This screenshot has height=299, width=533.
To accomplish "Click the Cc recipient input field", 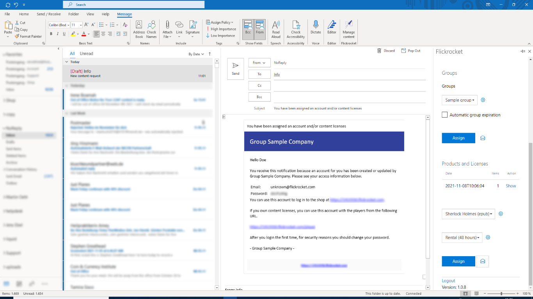I will point(349,86).
